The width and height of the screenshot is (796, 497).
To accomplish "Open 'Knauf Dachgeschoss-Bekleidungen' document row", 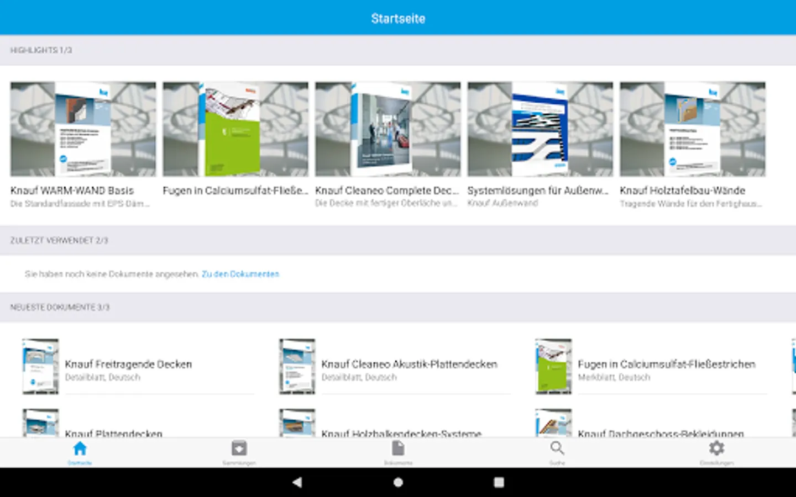I will click(651, 424).
